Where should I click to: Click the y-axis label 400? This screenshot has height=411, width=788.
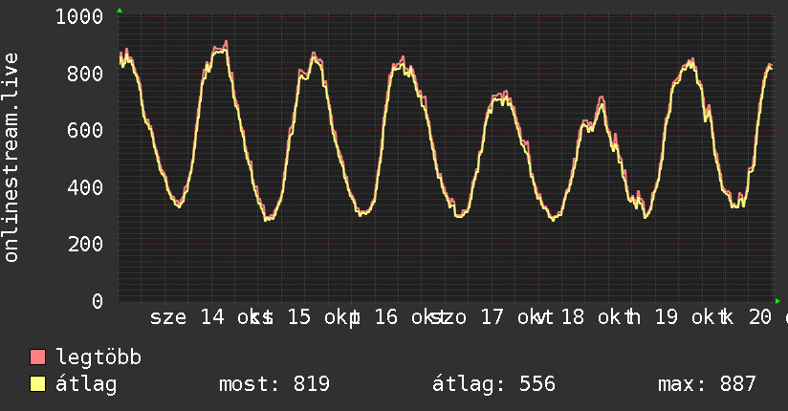pos(85,187)
